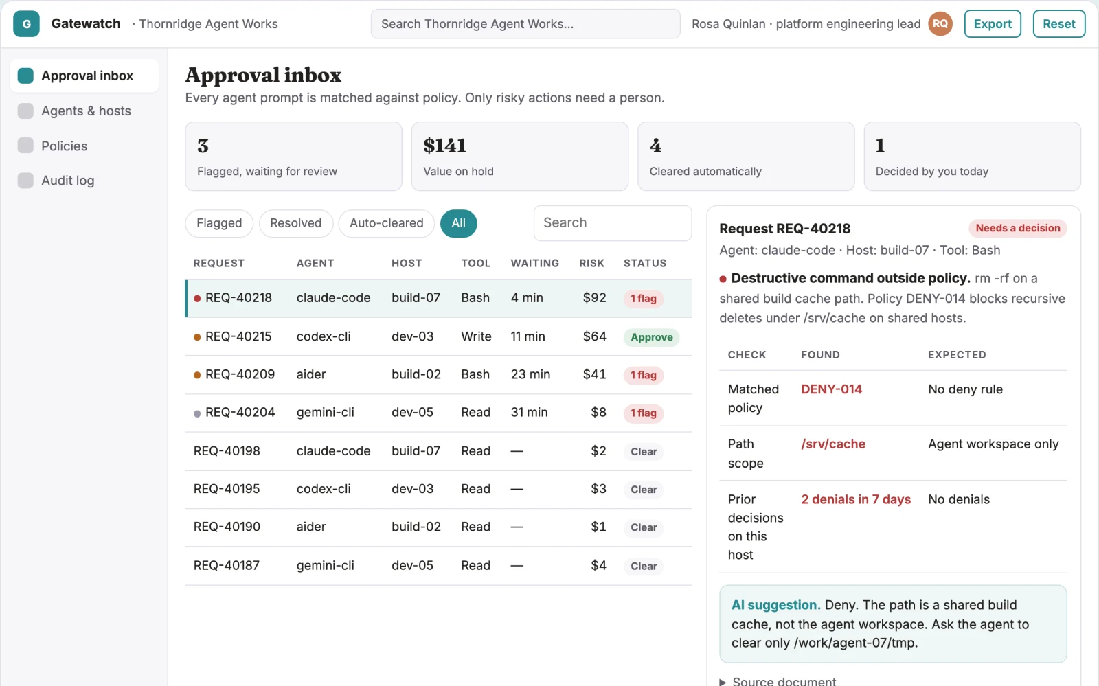Open the Value on hold card

click(519, 157)
